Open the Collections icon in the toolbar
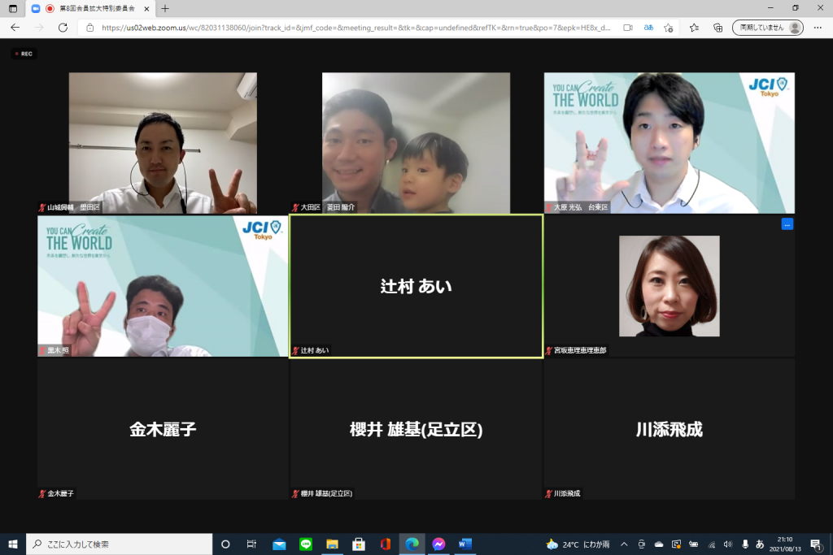The width and height of the screenshot is (833, 555). tap(717, 28)
